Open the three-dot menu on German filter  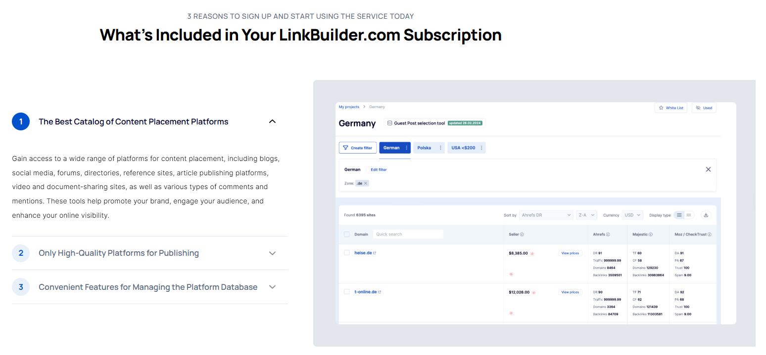click(x=406, y=148)
